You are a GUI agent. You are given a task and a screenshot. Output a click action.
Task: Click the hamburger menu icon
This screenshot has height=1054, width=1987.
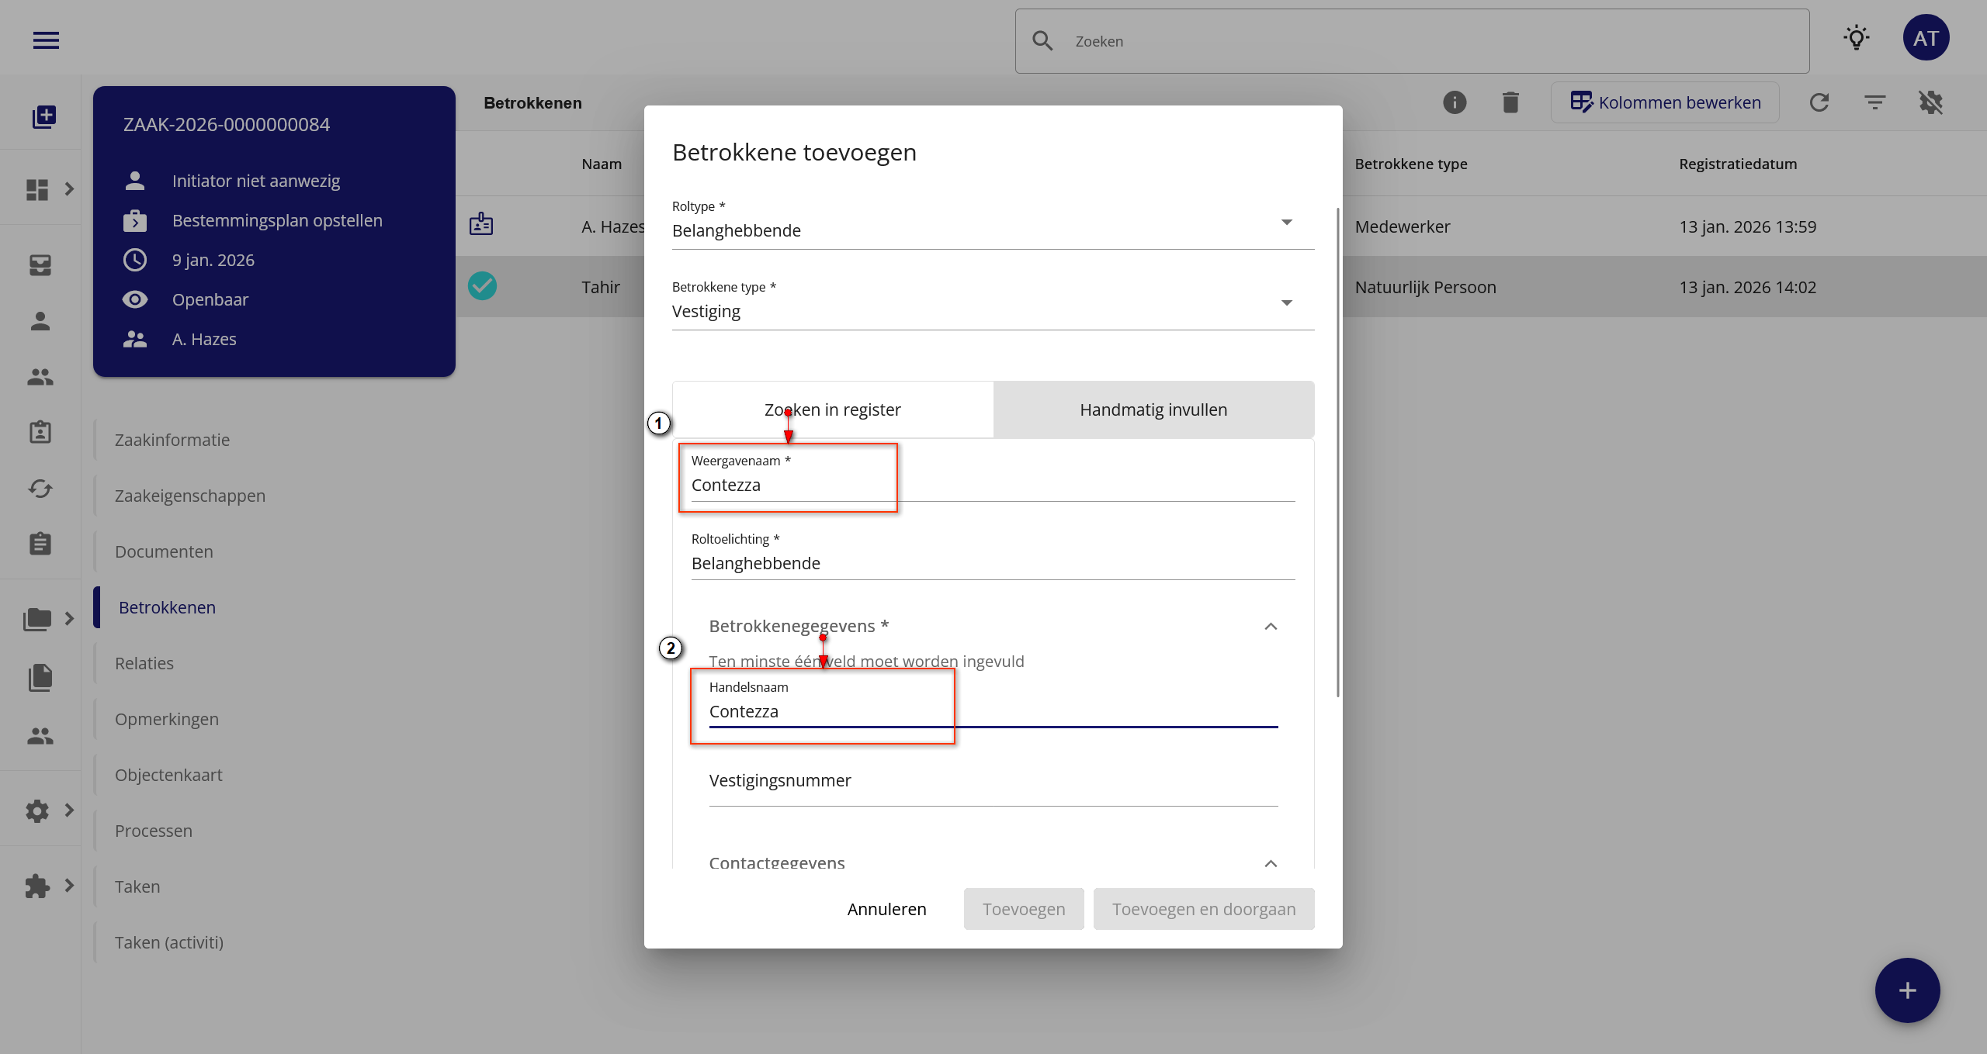(46, 40)
